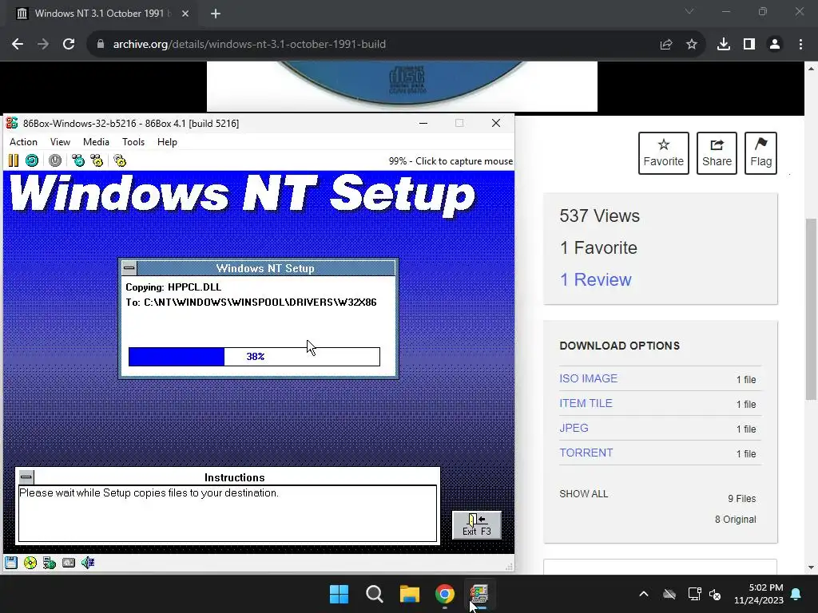Click SHOW ALL download options
Image resolution: width=818 pixels, height=613 pixels.
[x=584, y=493]
